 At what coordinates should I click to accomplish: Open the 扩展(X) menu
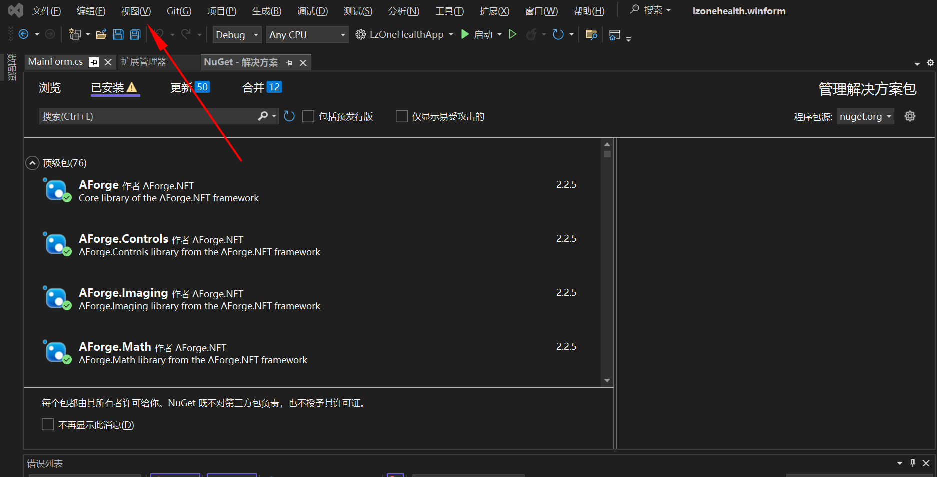[494, 11]
